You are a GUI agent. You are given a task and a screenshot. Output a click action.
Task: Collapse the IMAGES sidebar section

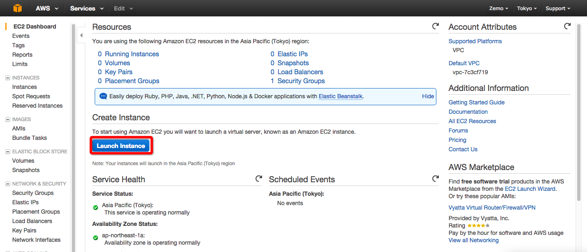pos(8,119)
